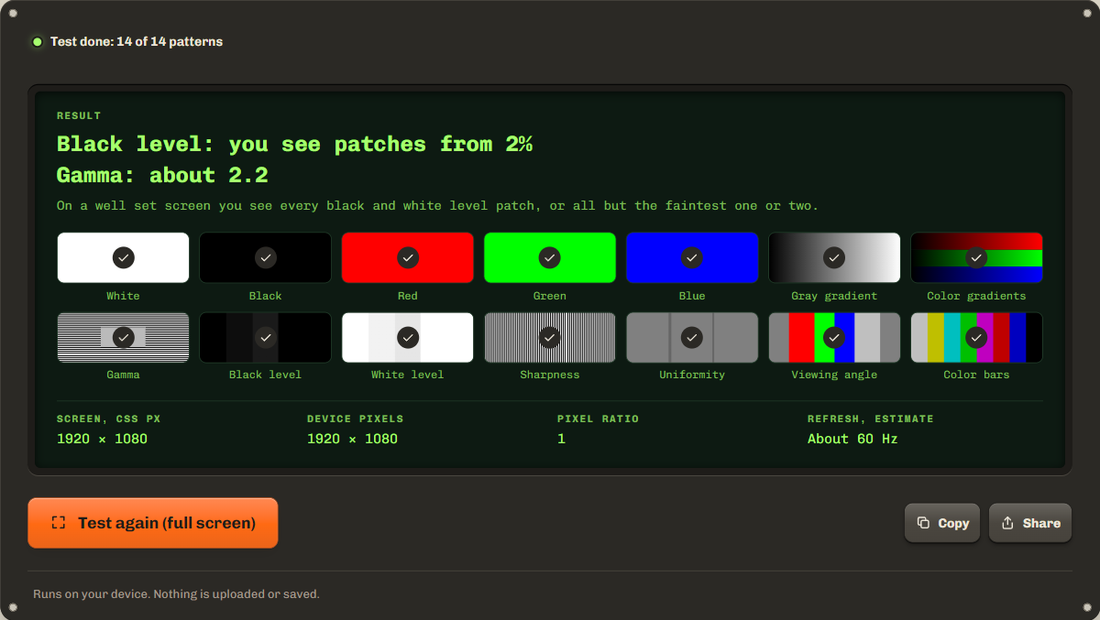This screenshot has height=620, width=1100.
Task: Click the 'SCREEN, CSS PX' label
Action: (108, 419)
